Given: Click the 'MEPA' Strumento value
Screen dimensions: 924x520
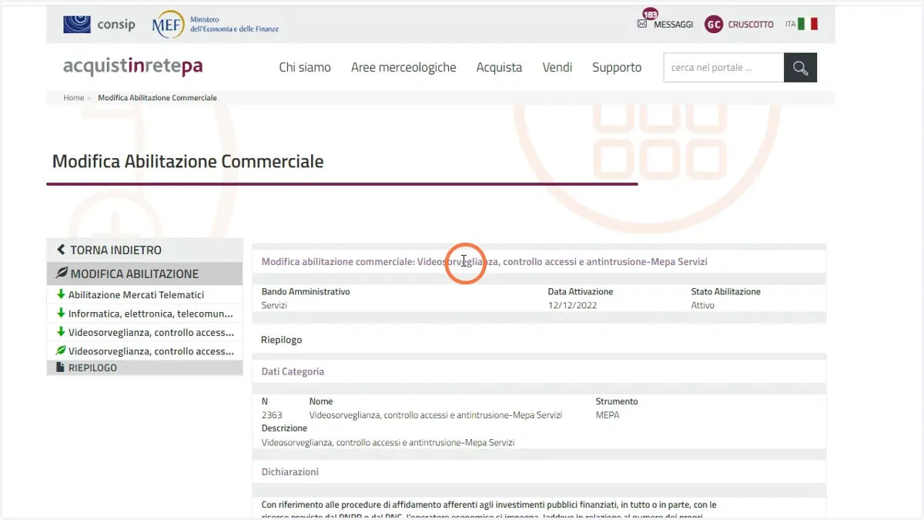Looking at the screenshot, I should point(608,415).
